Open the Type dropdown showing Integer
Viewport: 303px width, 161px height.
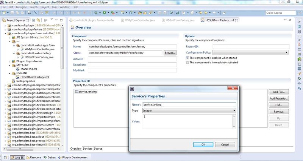coord(189,110)
